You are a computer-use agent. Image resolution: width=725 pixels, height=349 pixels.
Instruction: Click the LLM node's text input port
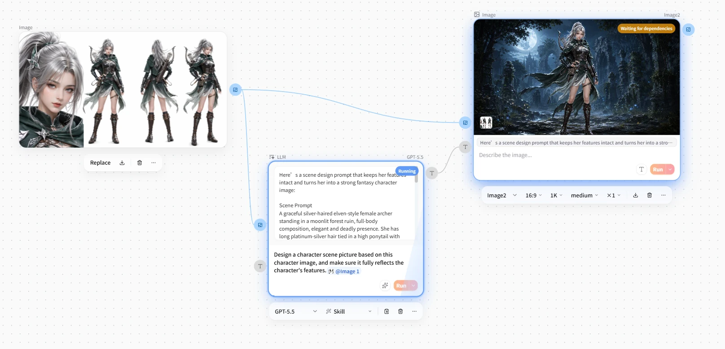coord(260,266)
